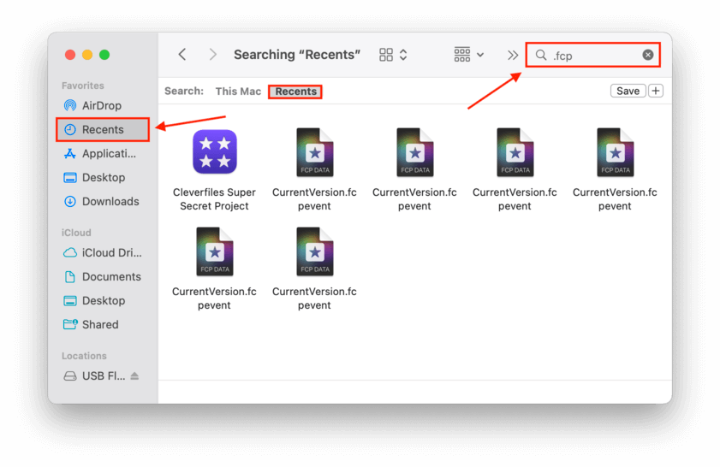The width and height of the screenshot is (720, 467).
Task: Open iCloud Drive in the sidebar
Action: tap(103, 253)
